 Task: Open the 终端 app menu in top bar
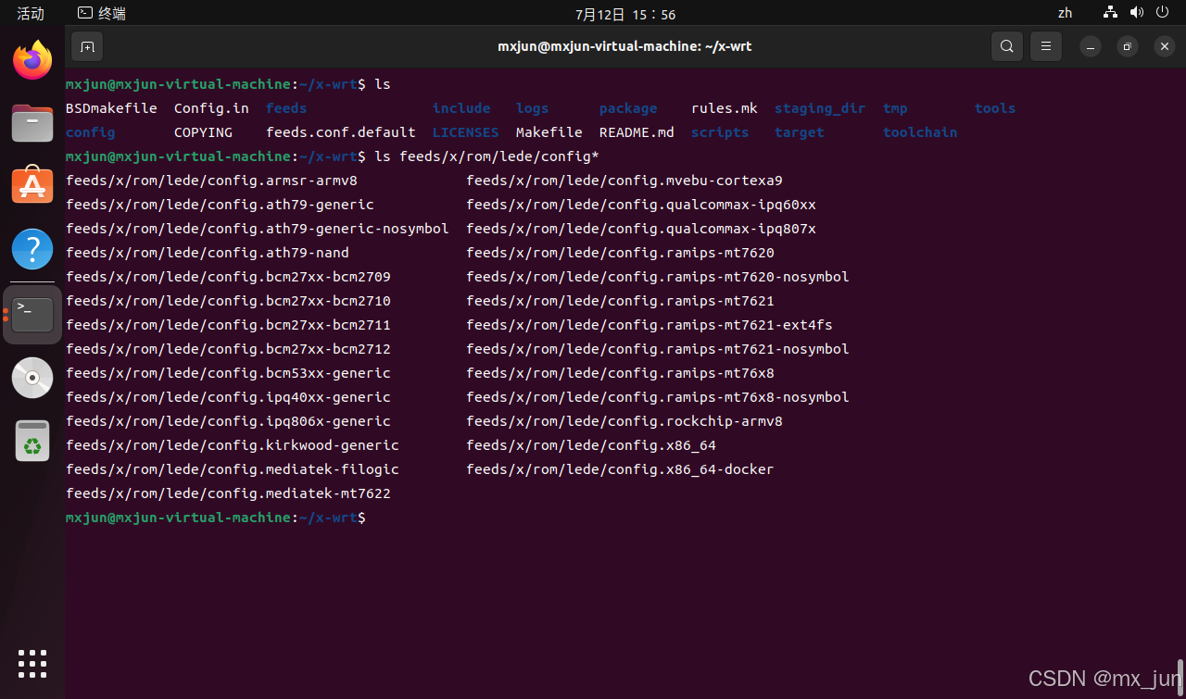click(x=102, y=13)
